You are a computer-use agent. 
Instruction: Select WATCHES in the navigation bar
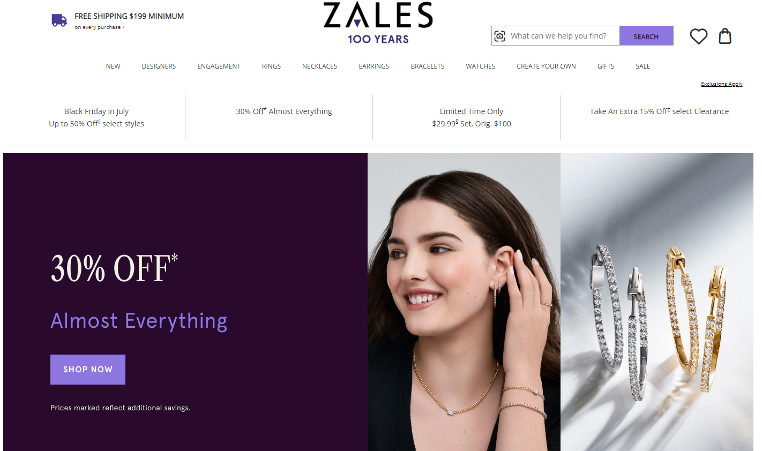coord(481,66)
